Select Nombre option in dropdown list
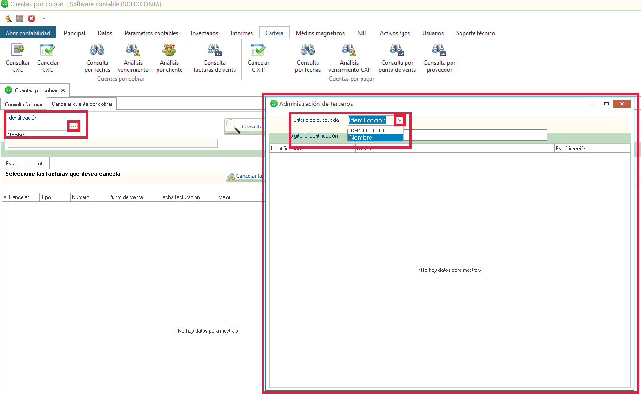 [x=375, y=137]
